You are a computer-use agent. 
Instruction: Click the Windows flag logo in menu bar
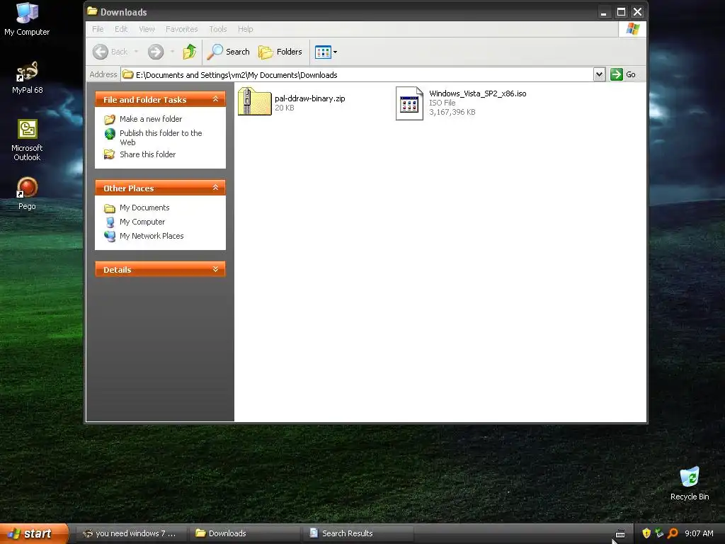[632, 29]
